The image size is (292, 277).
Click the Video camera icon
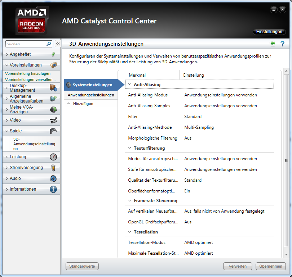(53, 120)
